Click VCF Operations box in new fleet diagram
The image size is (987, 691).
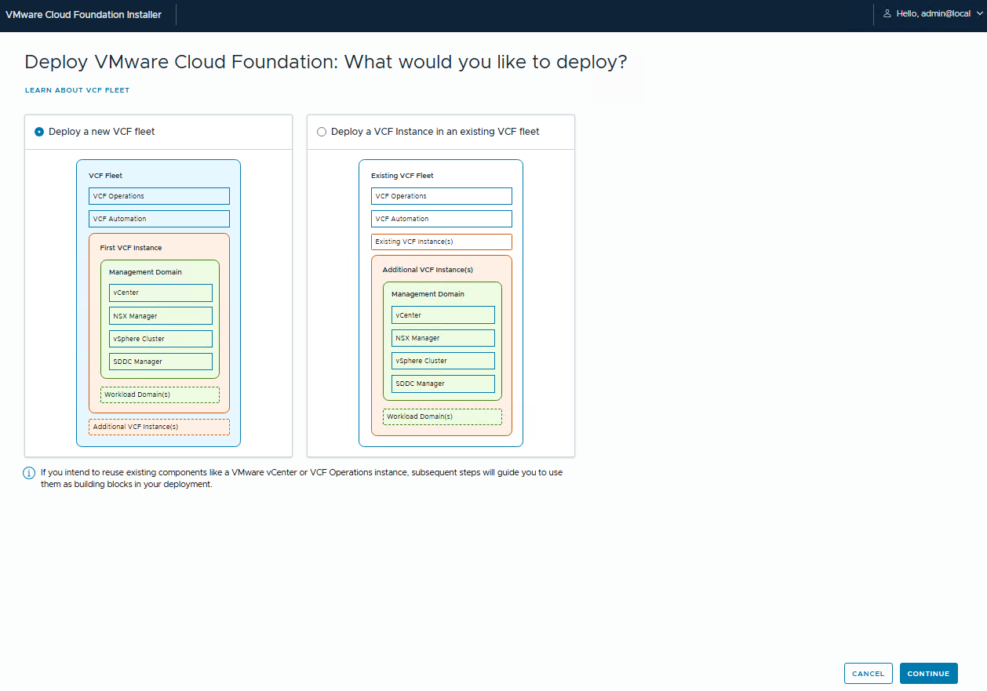159,196
